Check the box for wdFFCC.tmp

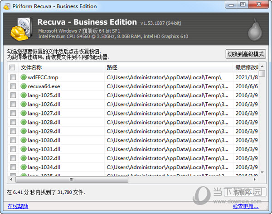13,77
